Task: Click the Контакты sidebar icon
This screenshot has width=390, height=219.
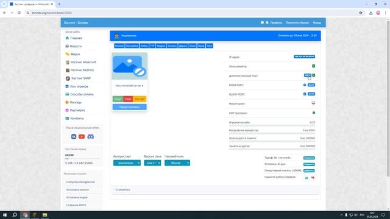Action: pos(67,118)
